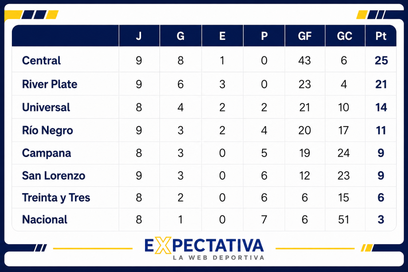
Task: Click the G column header
Action: click(180, 36)
